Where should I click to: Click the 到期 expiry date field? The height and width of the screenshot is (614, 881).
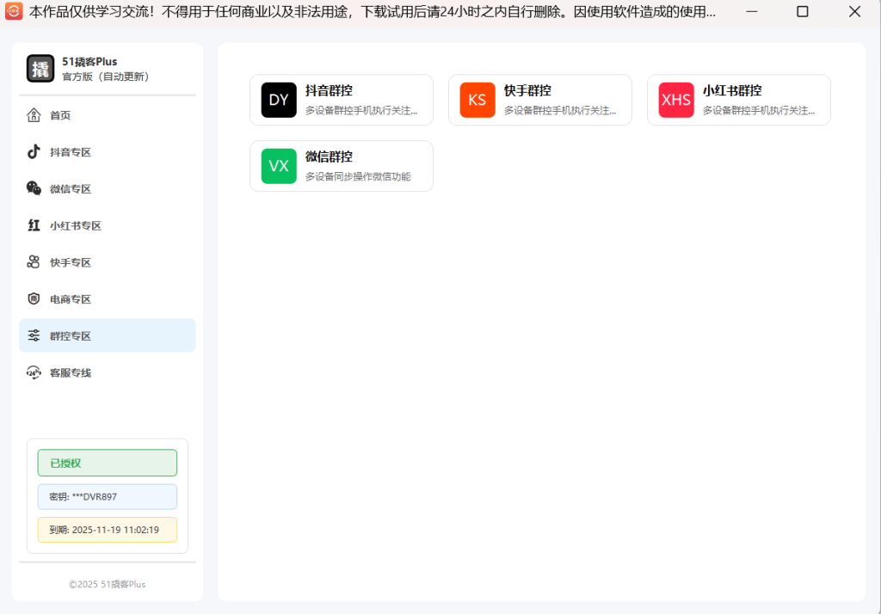(x=108, y=530)
